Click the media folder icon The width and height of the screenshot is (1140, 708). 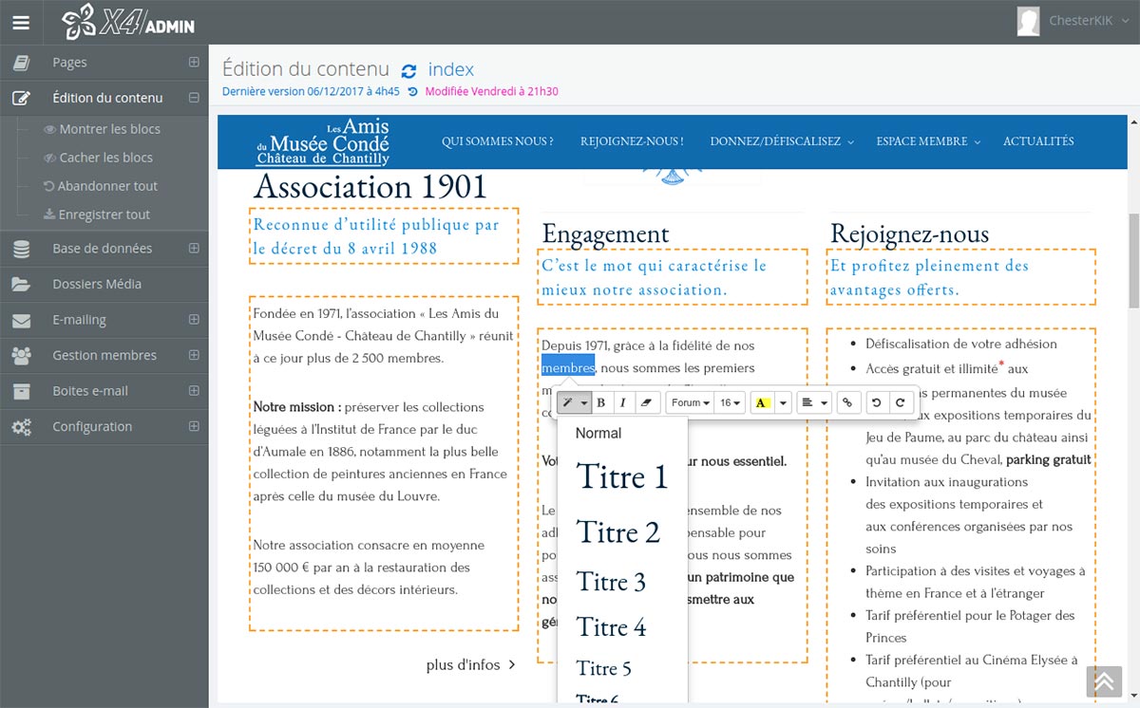click(21, 284)
